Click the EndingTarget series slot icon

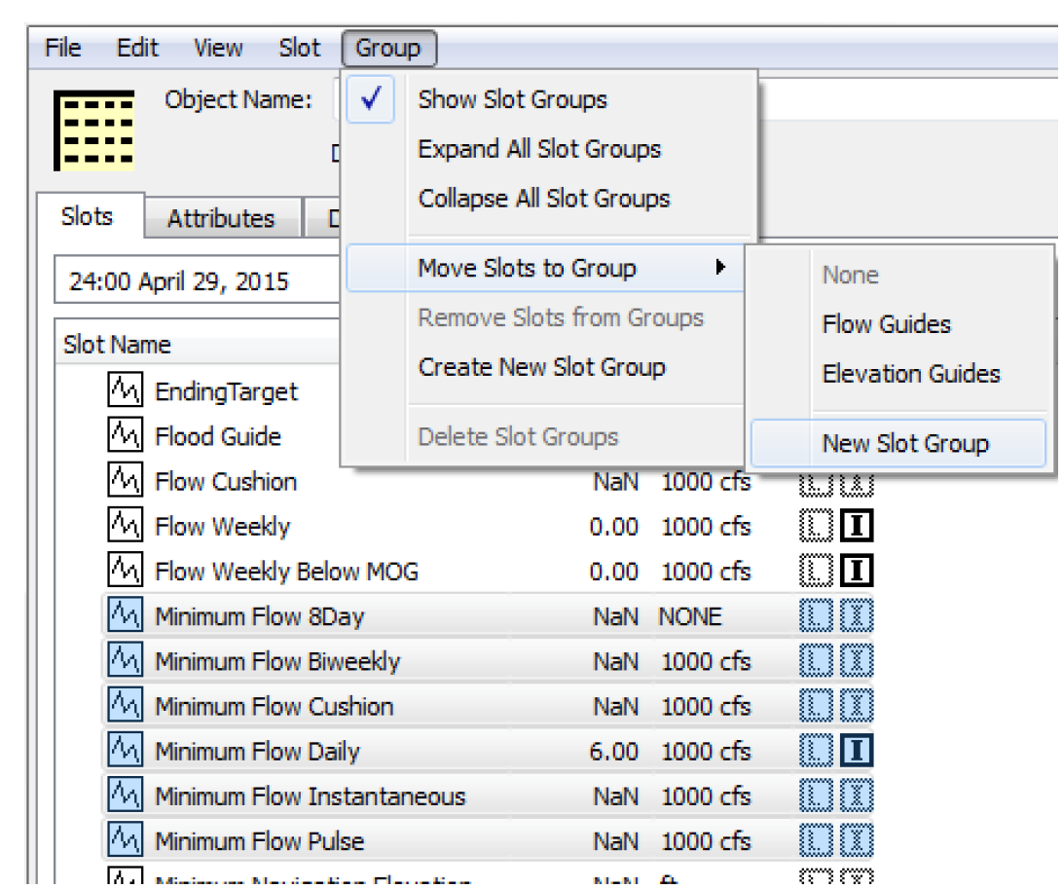[125, 392]
